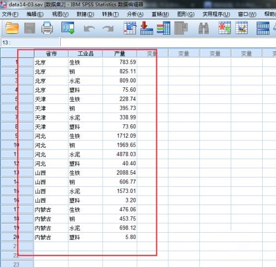Open the 窗口(W) menu
Screen dimensions: 276x267
(247, 14)
